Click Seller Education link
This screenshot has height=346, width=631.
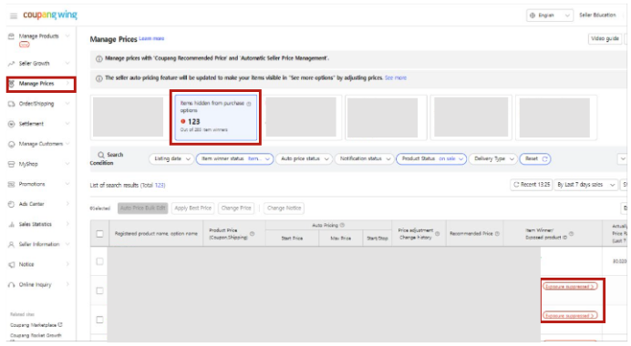tap(597, 15)
